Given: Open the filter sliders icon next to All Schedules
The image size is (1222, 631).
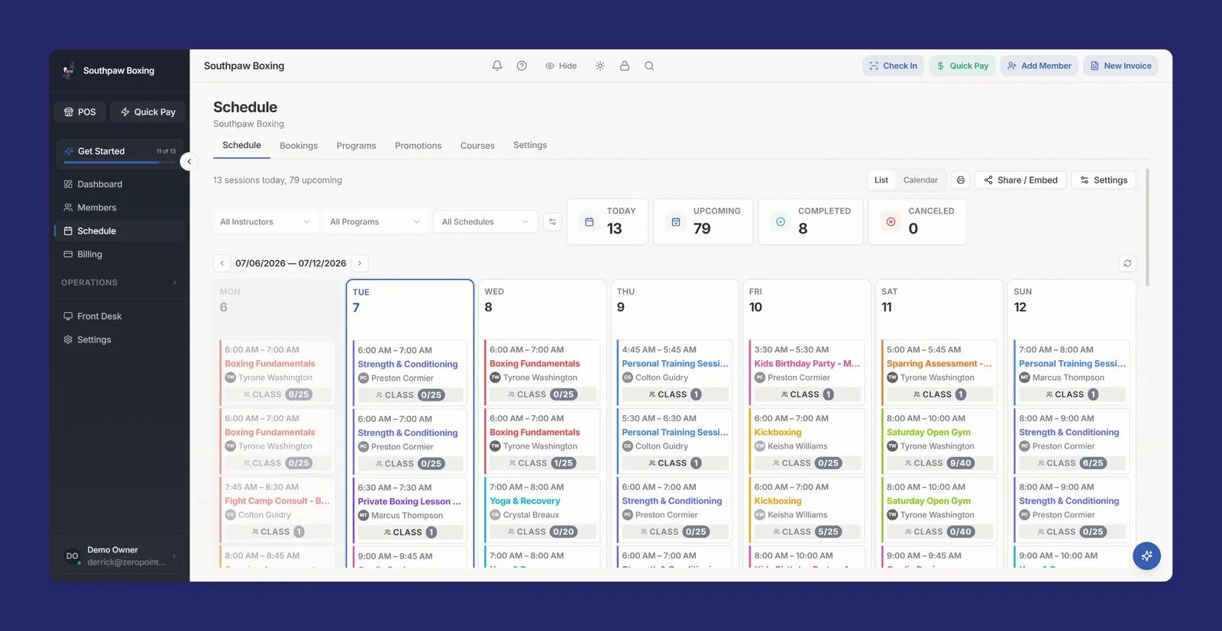Looking at the screenshot, I should click(552, 222).
